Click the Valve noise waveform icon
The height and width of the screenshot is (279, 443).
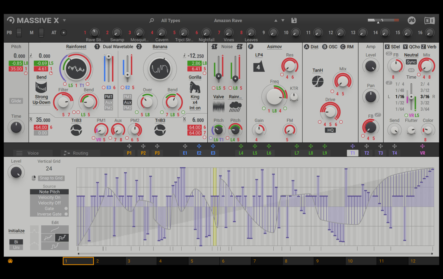pos(219,107)
